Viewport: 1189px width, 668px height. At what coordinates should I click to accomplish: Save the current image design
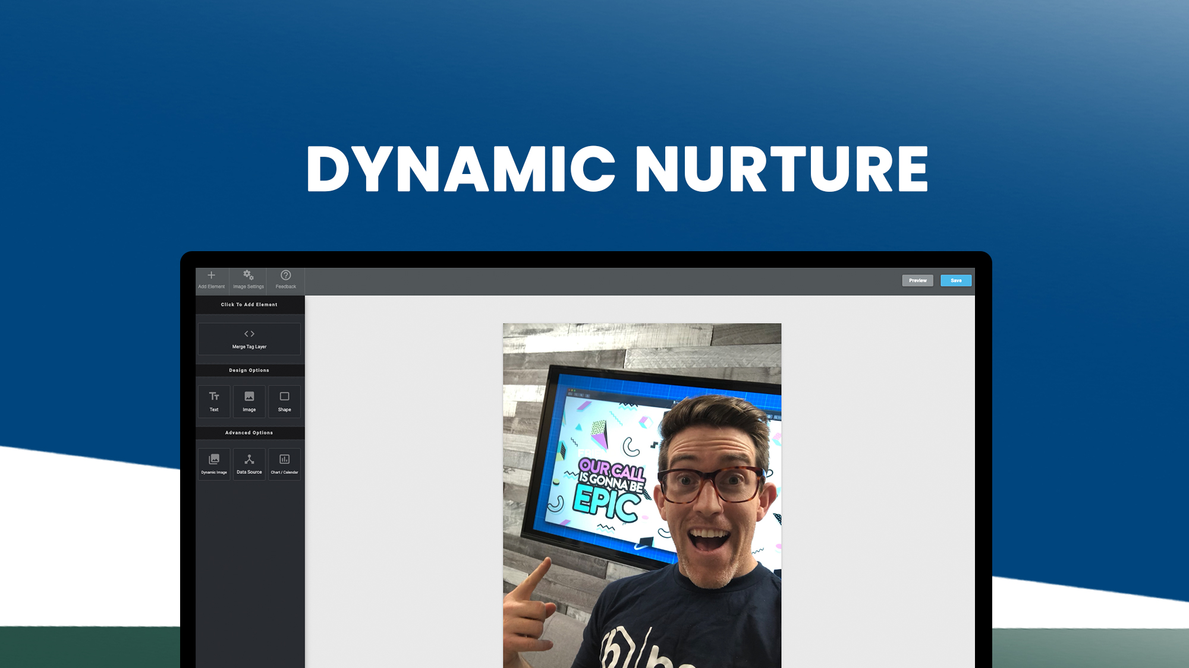[x=955, y=280]
